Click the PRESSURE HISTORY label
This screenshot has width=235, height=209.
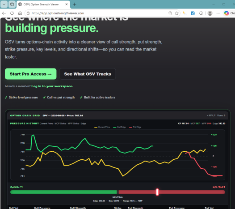click(25, 124)
